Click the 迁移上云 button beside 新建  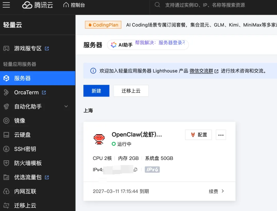[x=131, y=91]
